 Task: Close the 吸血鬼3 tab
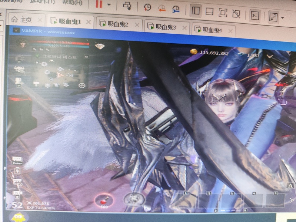tap(184, 28)
